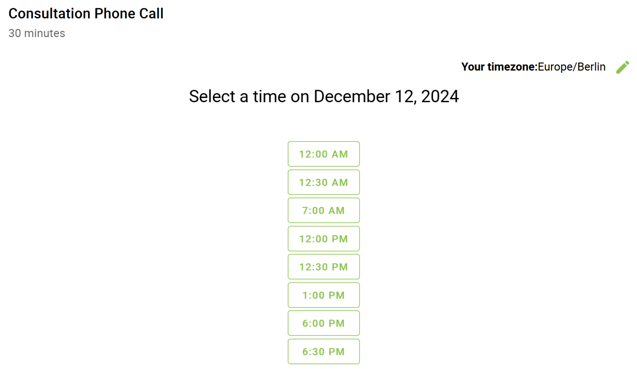Select the 12:00 PM time slot

(323, 239)
